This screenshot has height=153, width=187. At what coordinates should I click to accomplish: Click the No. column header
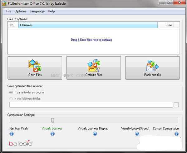13,25
